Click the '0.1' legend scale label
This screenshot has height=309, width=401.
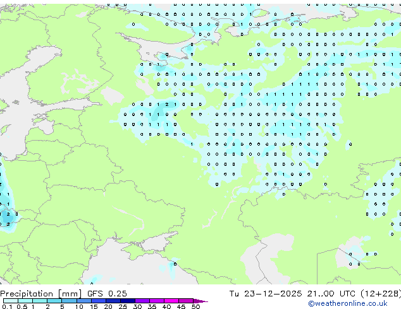point(7,306)
